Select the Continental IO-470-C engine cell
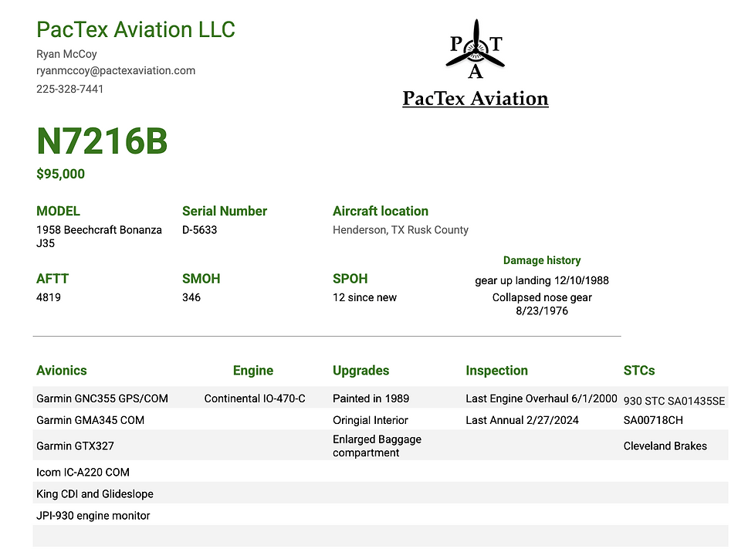The width and height of the screenshot is (738, 556). point(255,398)
